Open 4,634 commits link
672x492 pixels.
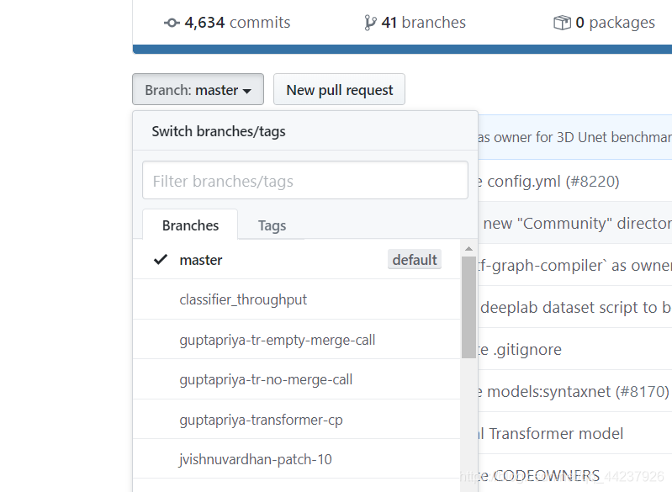227,22
